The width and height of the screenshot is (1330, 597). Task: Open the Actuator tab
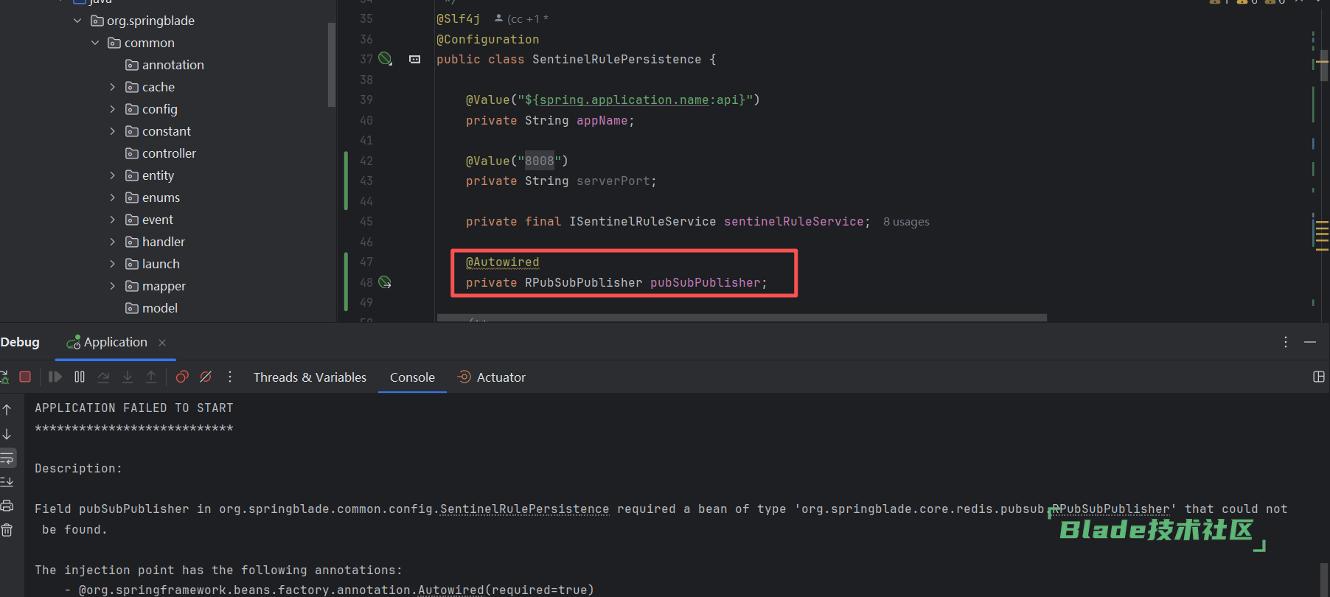pyautogui.click(x=501, y=377)
